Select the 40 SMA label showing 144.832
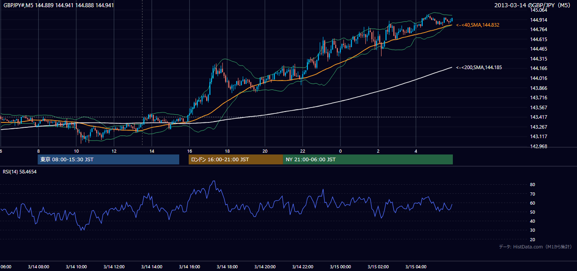This screenshot has width=577, height=271. (x=478, y=25)
